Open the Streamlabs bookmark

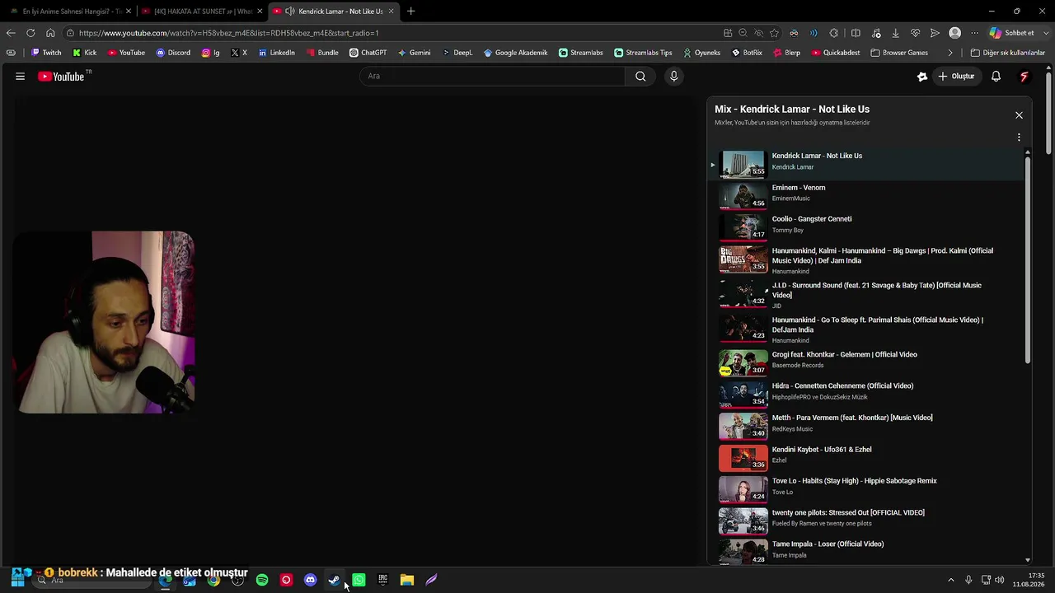tap(580, 53)
